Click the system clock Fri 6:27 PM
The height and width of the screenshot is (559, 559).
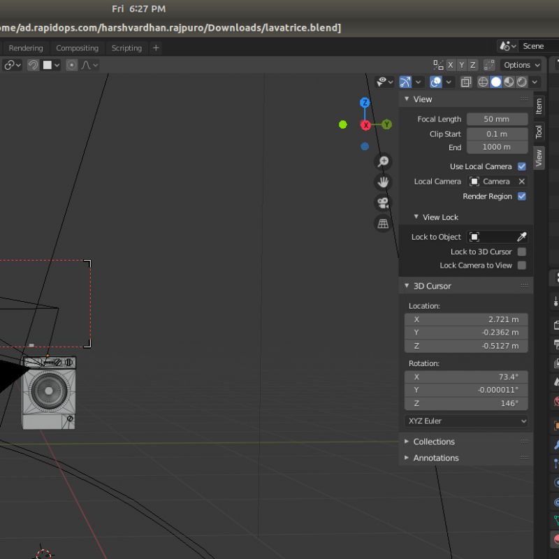point(138,9)
